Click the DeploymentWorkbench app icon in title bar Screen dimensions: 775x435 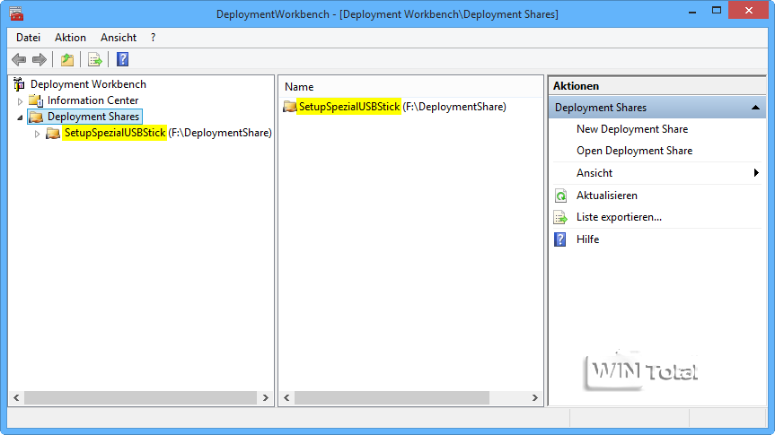click(x=16, y=13)
